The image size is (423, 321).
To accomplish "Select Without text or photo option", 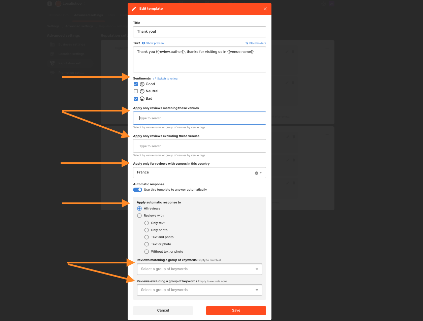I will 147,252.
